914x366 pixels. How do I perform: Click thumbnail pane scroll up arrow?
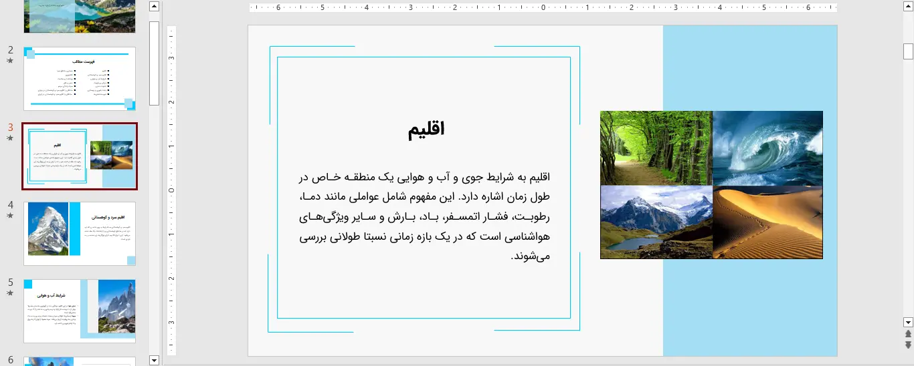point(154,7)
